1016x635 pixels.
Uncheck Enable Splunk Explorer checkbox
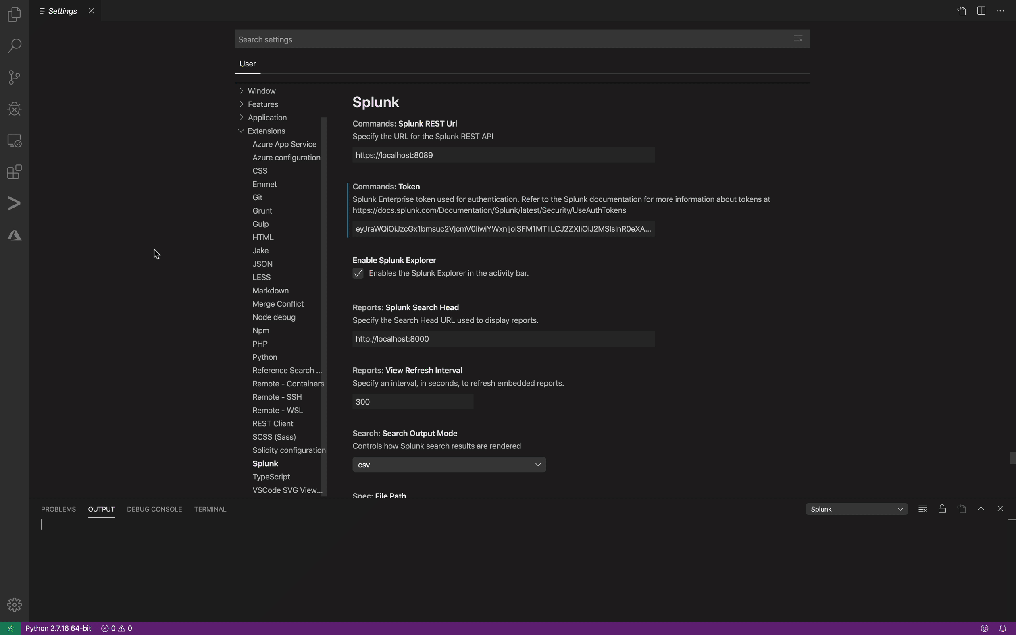click(358, 274)
